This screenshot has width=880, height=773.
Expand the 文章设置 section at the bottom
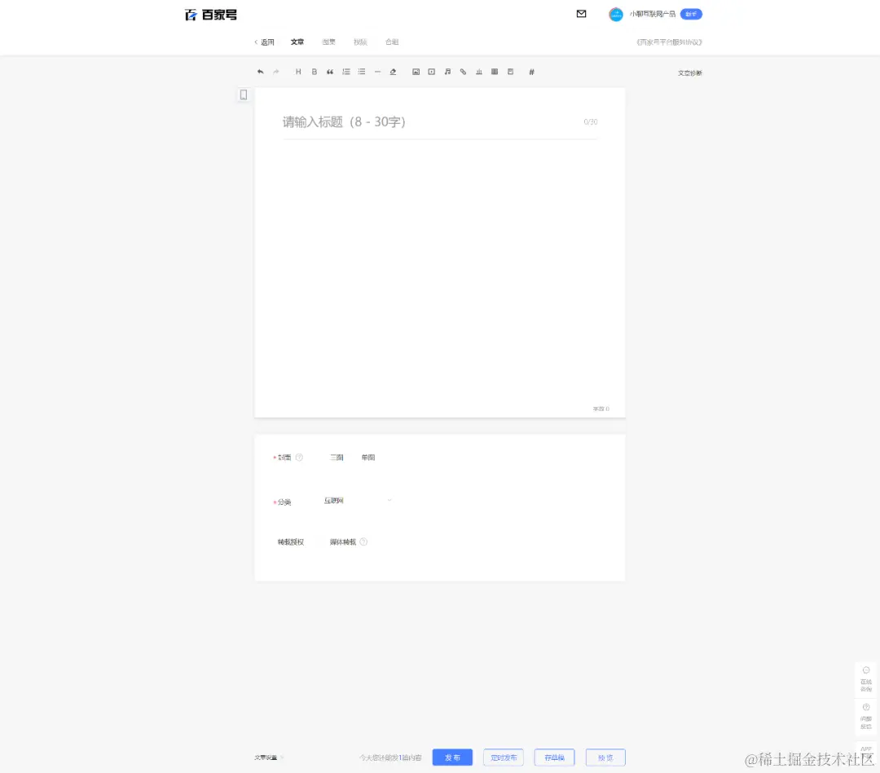[x=269, y=758]
